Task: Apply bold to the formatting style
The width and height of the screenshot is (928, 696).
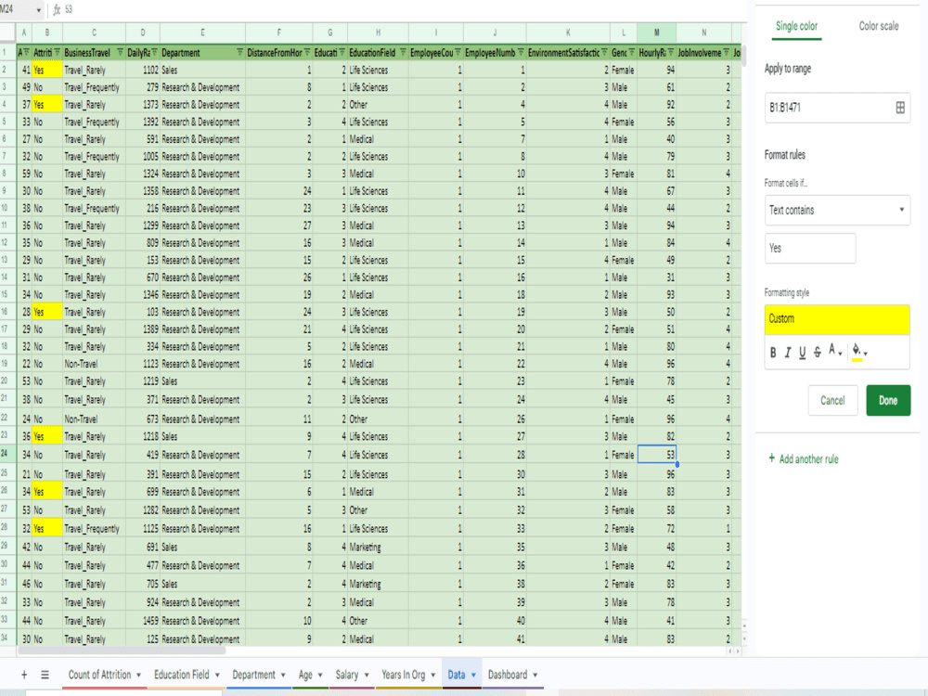Action: [x=773, y=353]
